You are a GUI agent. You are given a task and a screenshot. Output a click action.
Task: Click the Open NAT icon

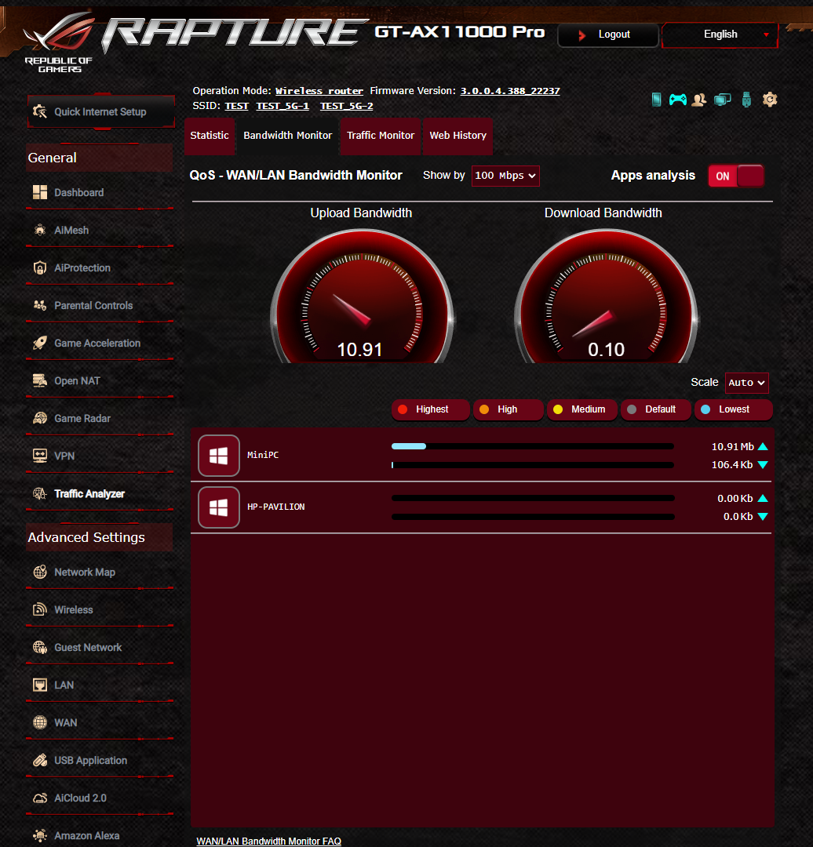point(40,381)
